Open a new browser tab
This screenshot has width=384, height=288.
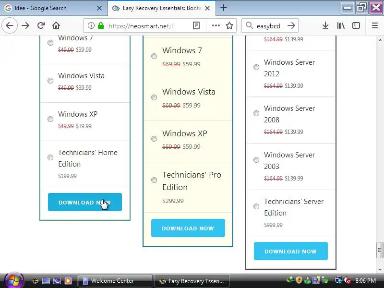point(223,8)
